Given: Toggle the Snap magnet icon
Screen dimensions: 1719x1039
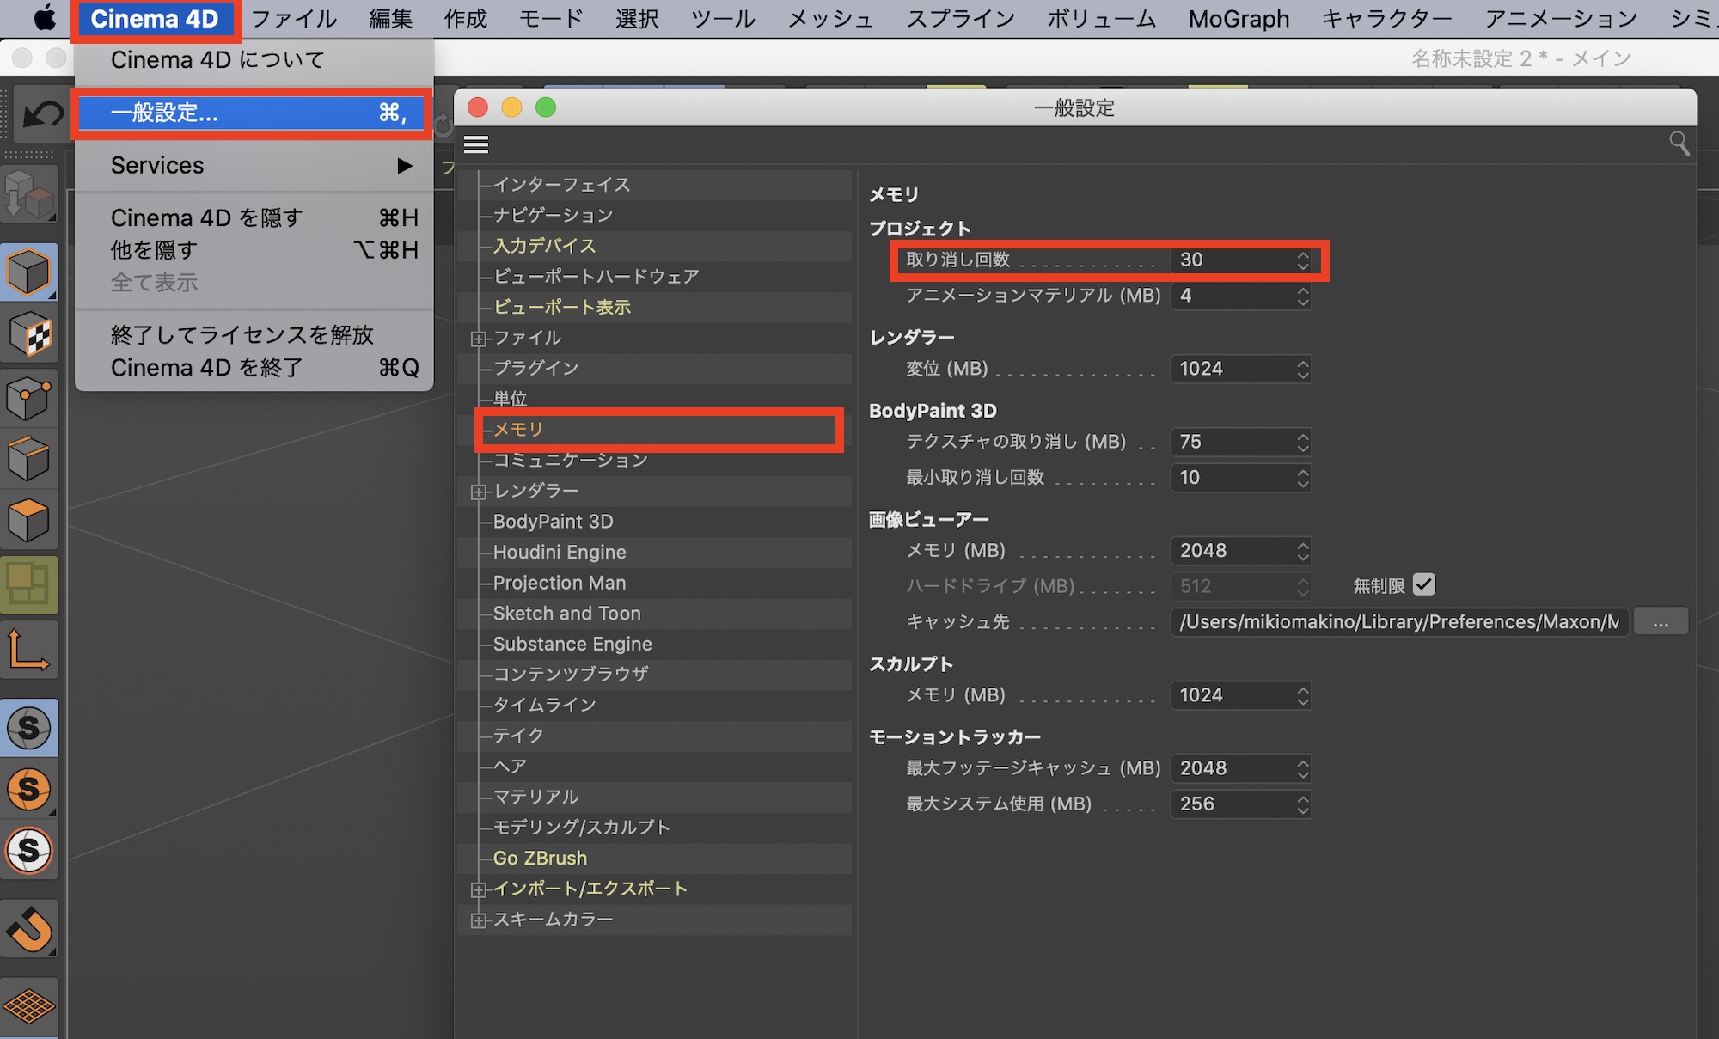Looking at the screenshot, I should coord(28,929).
